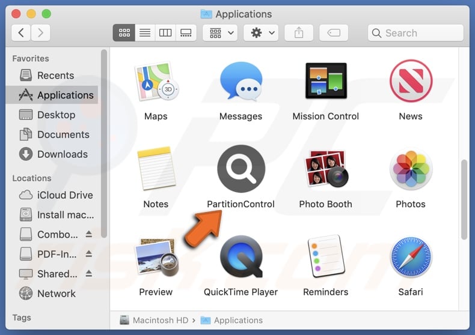Open the gear Action menu dropdown
The image size is (475, 335).
pyautogui.click(x=261, y=32)
